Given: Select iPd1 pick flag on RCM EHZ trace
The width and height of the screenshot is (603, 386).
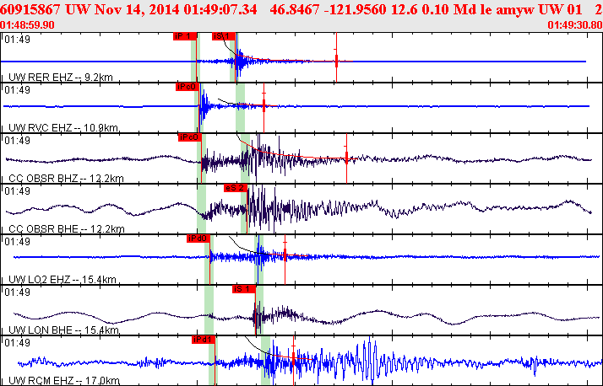Looking at the screenshot, I should [x=203, y=340].
